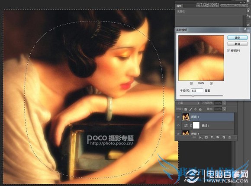The width and height of the screenshot is (251, 186).
Task: Close the Gaussian Blur dialog
Action: point(245,29)
